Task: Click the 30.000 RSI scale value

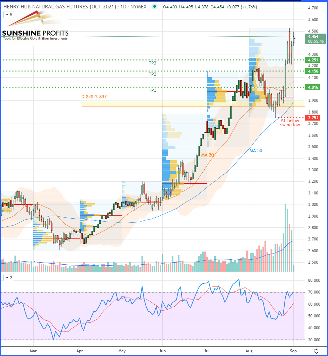Action: (314, 340)
